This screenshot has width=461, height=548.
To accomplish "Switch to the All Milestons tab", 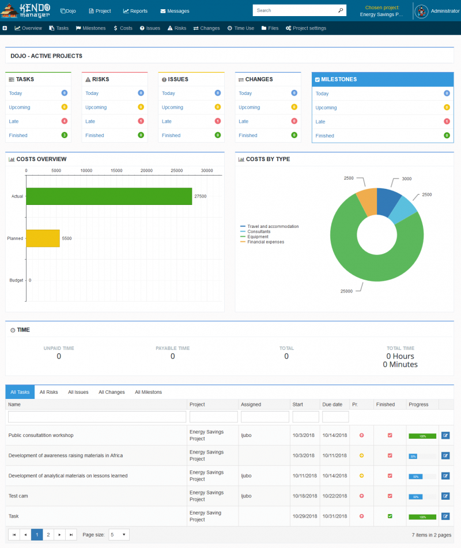I will (148, 392).
